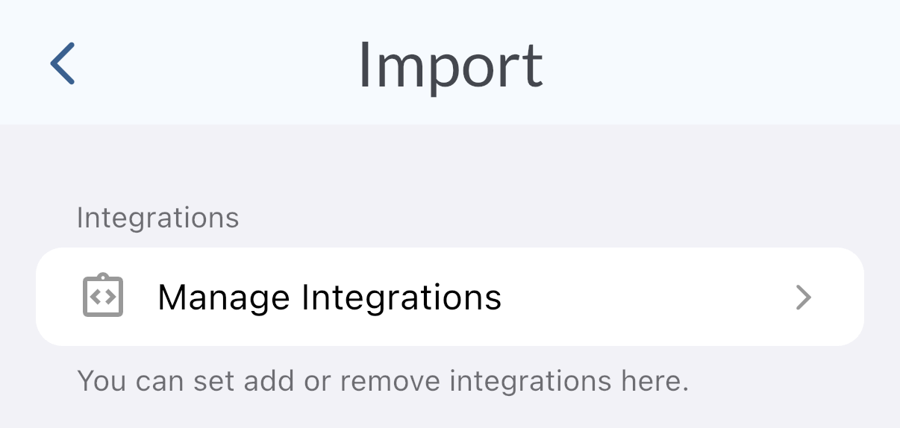Click the Manage Integrations code clipboard icon
900x428 pixels.
102,296
